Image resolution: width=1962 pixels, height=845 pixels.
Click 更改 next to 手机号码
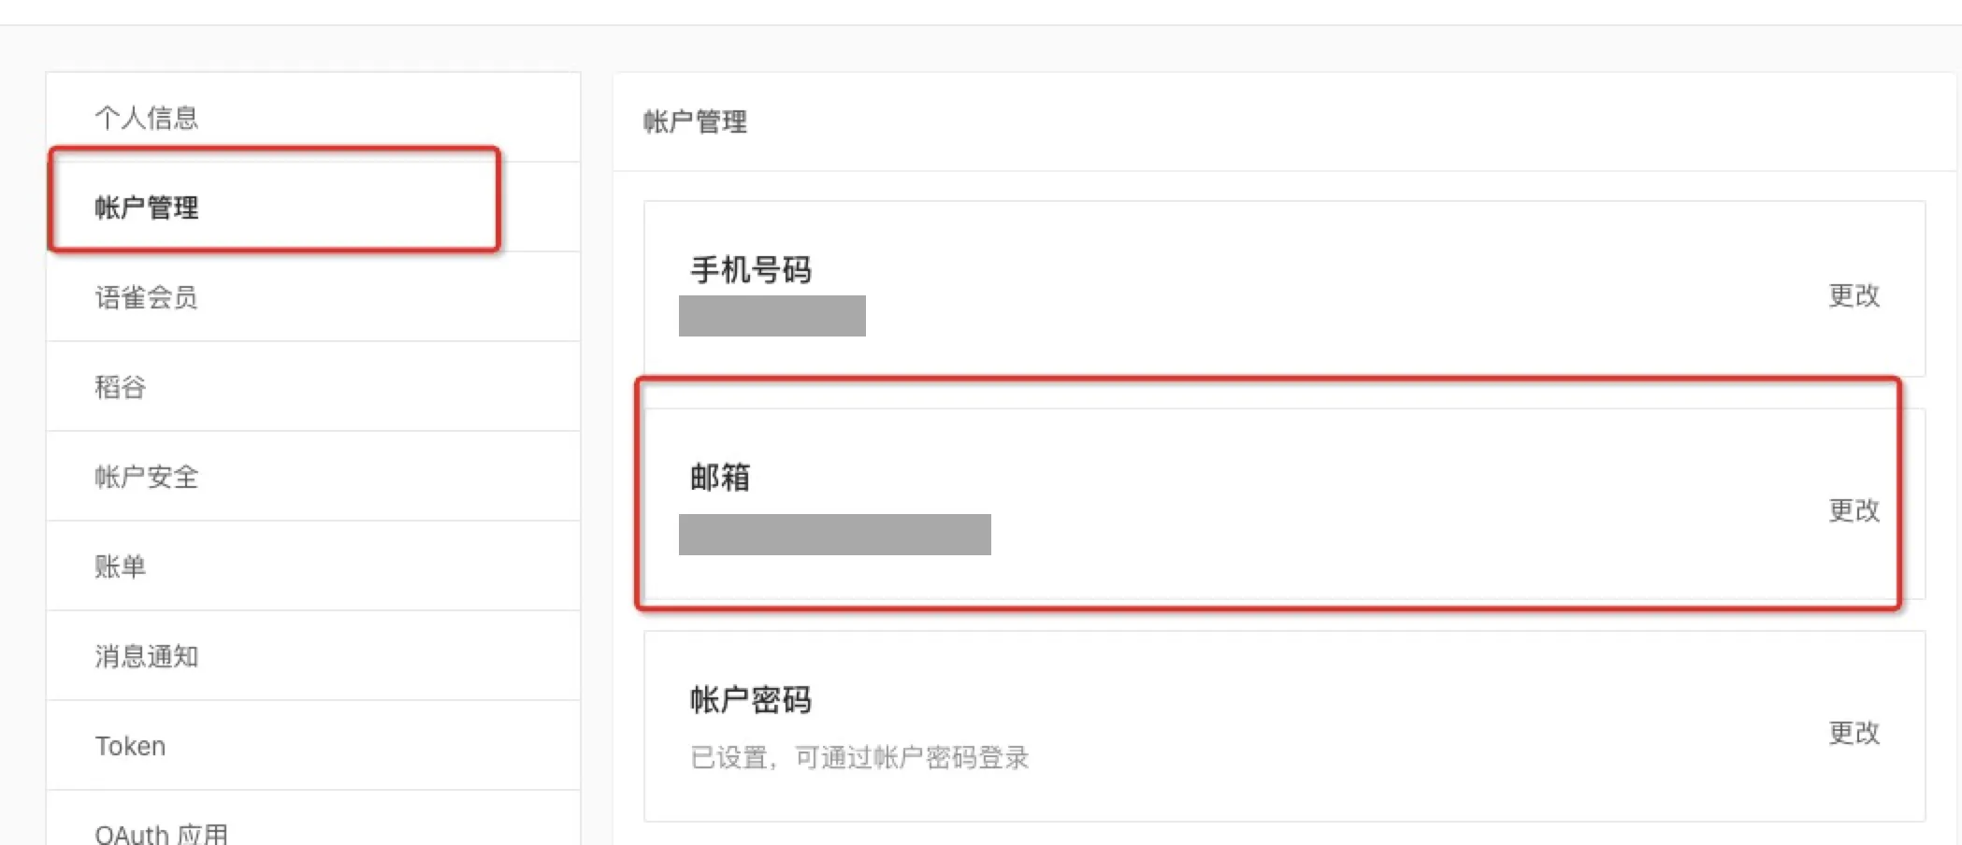click(1854, 295)
